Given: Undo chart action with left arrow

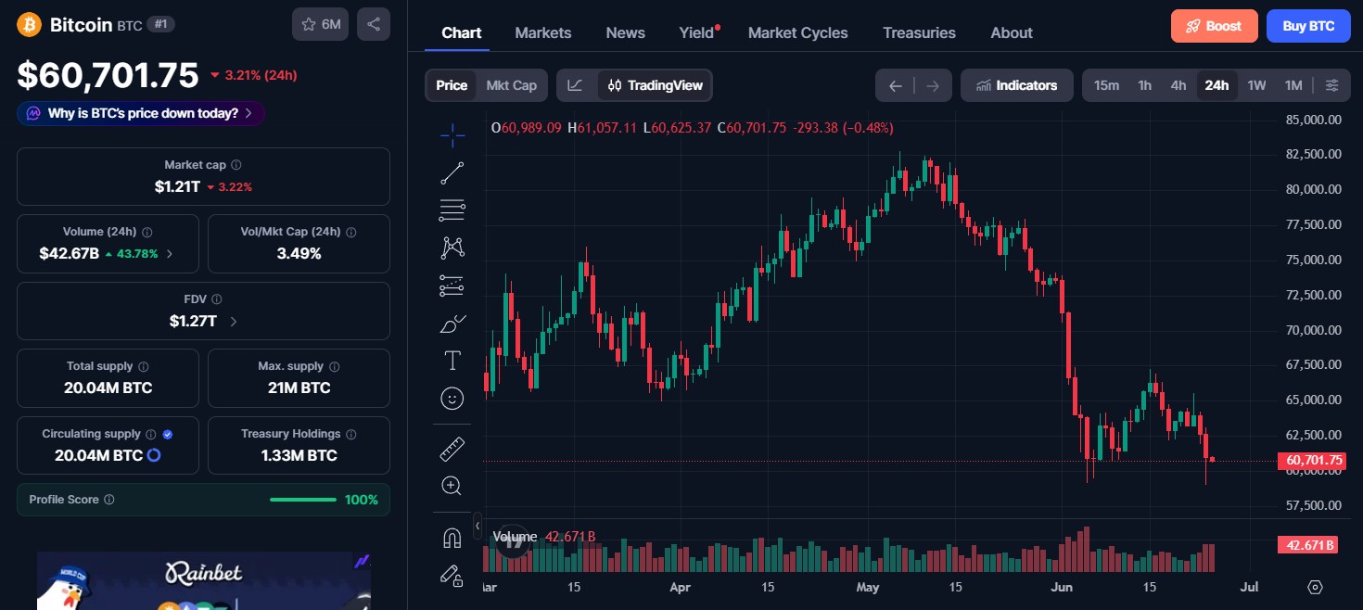Looking at the screenshot, I should coord(895,85).
